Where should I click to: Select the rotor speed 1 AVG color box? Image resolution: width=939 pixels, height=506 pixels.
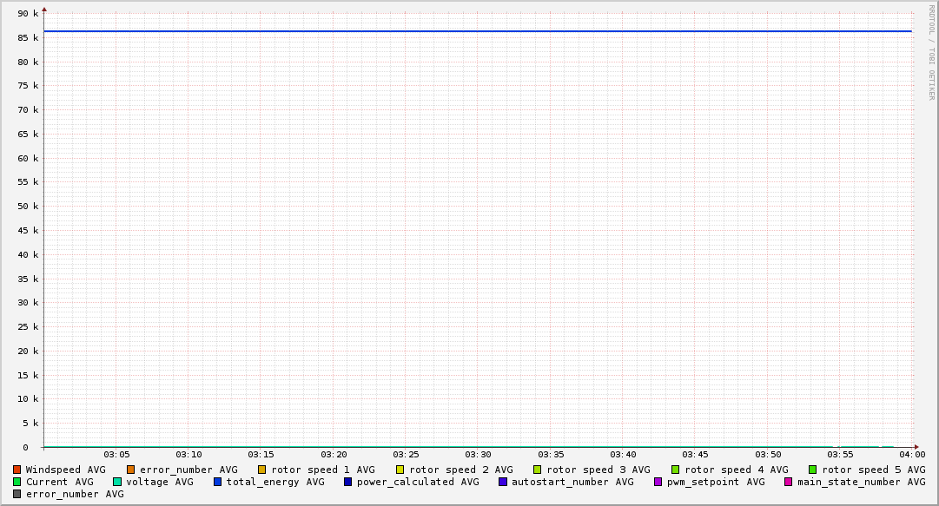pyautogui.click(x=262, y=470)
